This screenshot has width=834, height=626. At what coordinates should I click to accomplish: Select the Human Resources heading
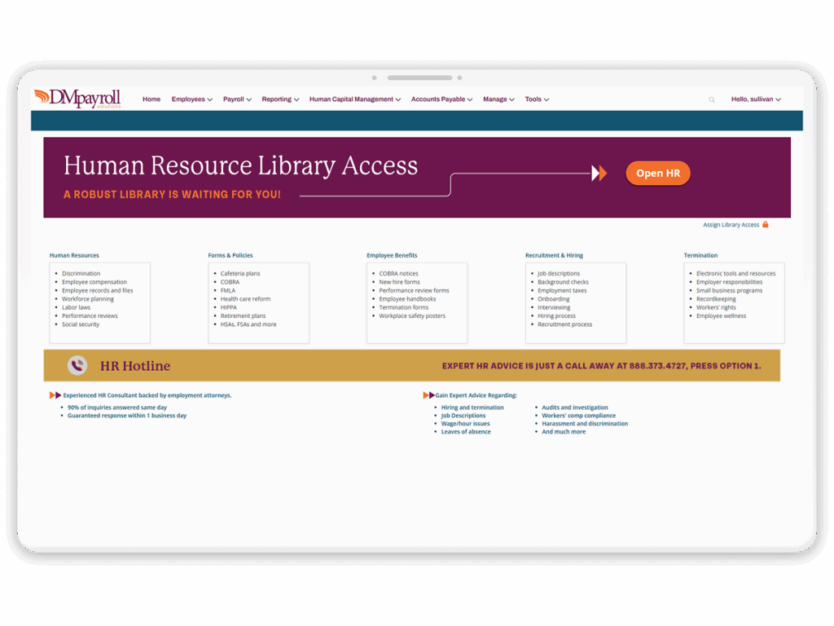[74, 255]
